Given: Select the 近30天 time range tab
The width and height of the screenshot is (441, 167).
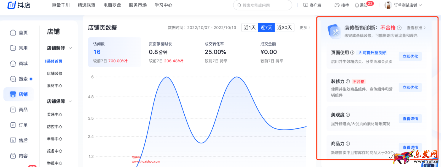Looking at the screenshot, I should click(284, 28).
